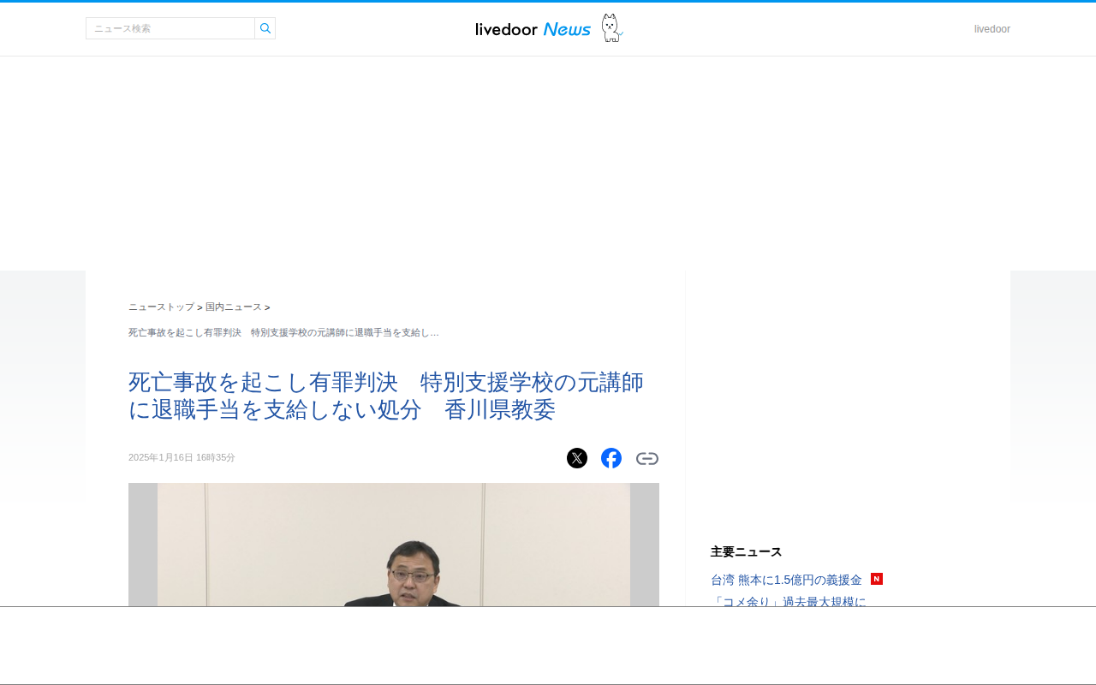Click truncated article title breadcrumb

point(283,332)
